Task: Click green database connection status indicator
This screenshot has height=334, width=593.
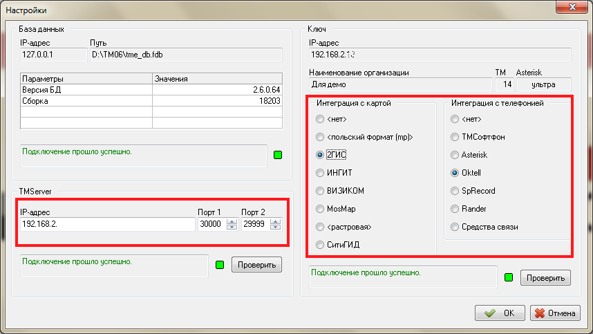Action: point(277,154)
